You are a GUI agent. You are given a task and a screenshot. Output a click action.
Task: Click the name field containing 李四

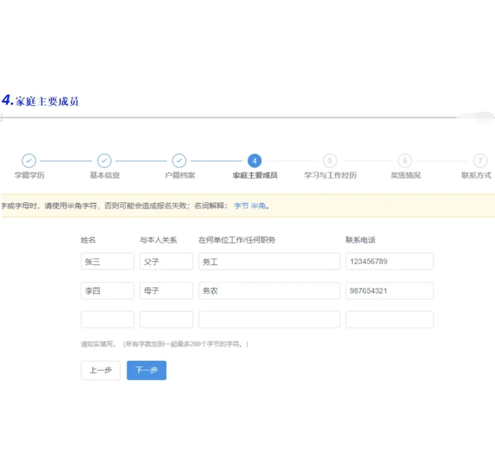tap(107, 290)
